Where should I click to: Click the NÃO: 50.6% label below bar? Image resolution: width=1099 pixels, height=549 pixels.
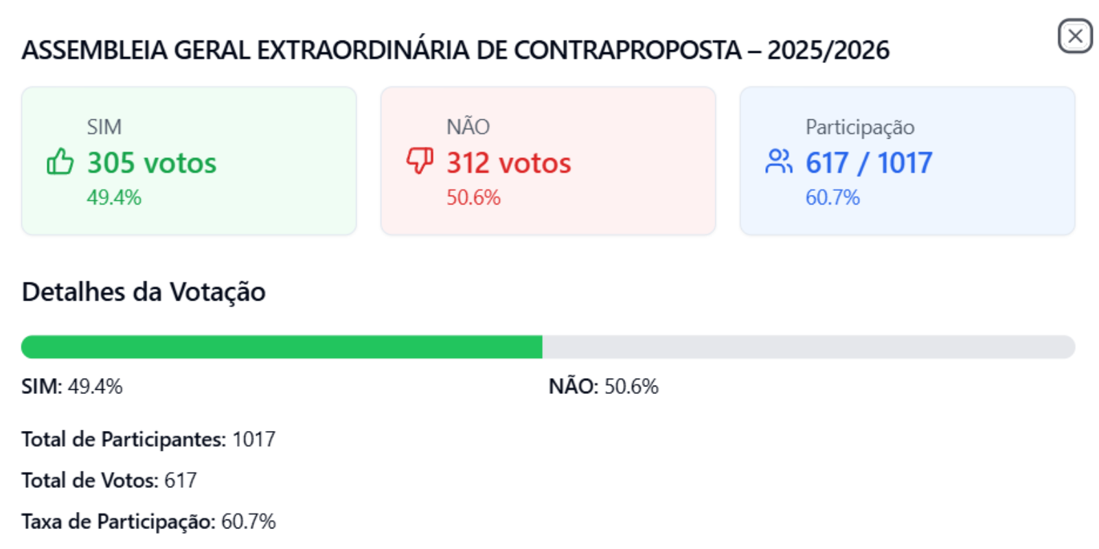pyautogui.click(x=604, y=386)
